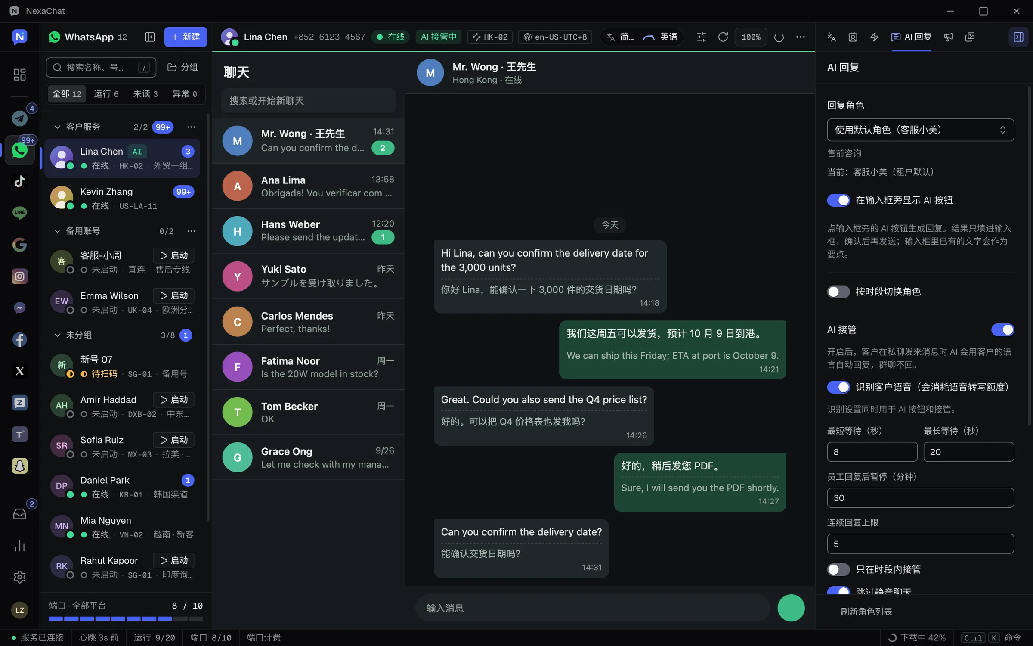1033x646 pixels.
Task: Collapse the right side panel
Action: click(1018, 37)
